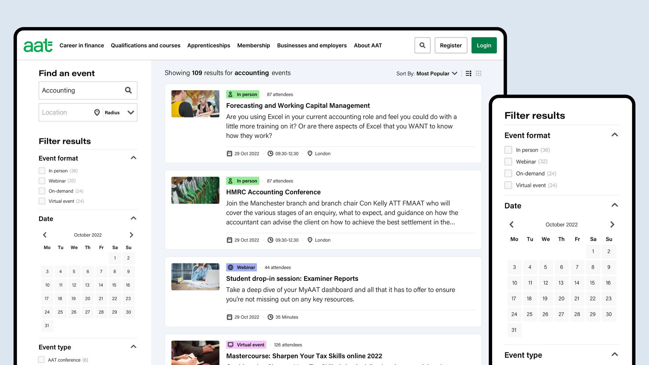
Task: Click the location pin icon in Location field
Action: click(97, 113)
